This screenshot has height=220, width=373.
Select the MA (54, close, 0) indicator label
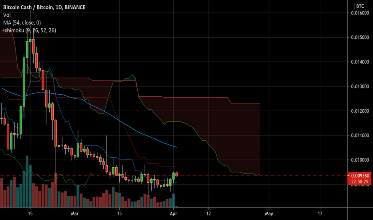point(22,22)
